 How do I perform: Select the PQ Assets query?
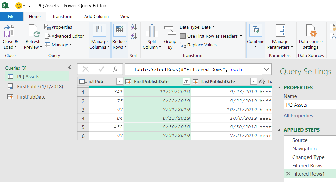37,76
